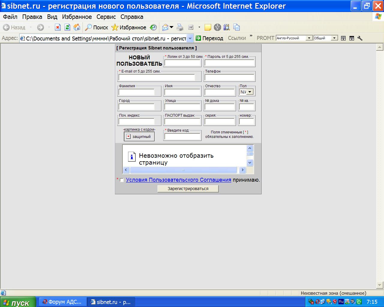Click the page vertical scrollbar down arrow
The width and height of the screenshot is (384, 307).
379,285
